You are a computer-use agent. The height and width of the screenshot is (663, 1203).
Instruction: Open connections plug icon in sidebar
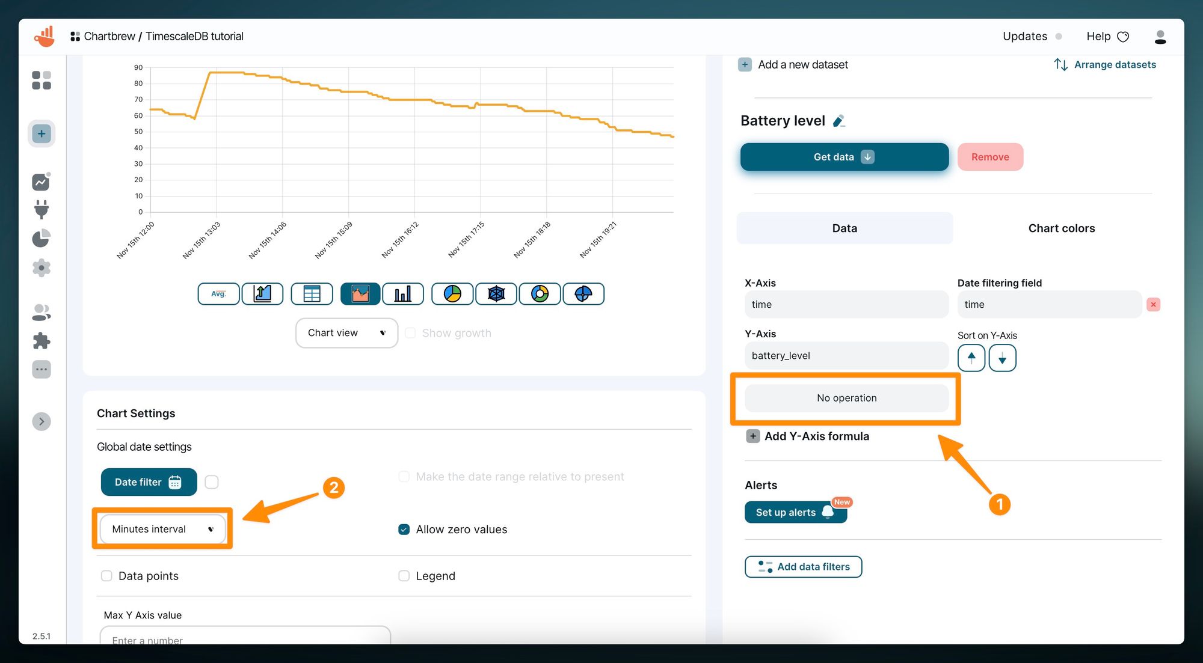(x=42, y=209)
